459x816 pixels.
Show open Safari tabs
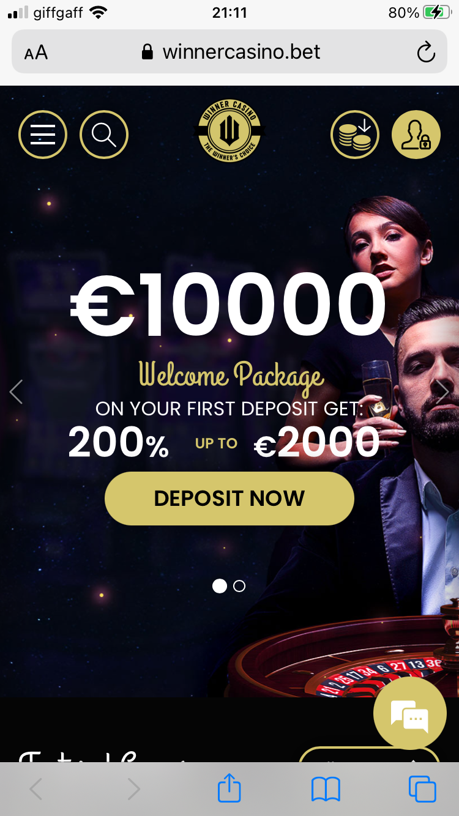click(x=422, y=789)
